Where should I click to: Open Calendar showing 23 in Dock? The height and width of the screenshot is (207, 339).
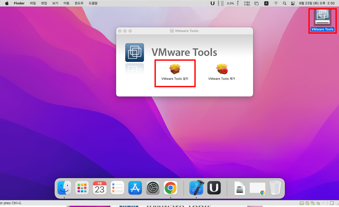[x=100, y=188]
